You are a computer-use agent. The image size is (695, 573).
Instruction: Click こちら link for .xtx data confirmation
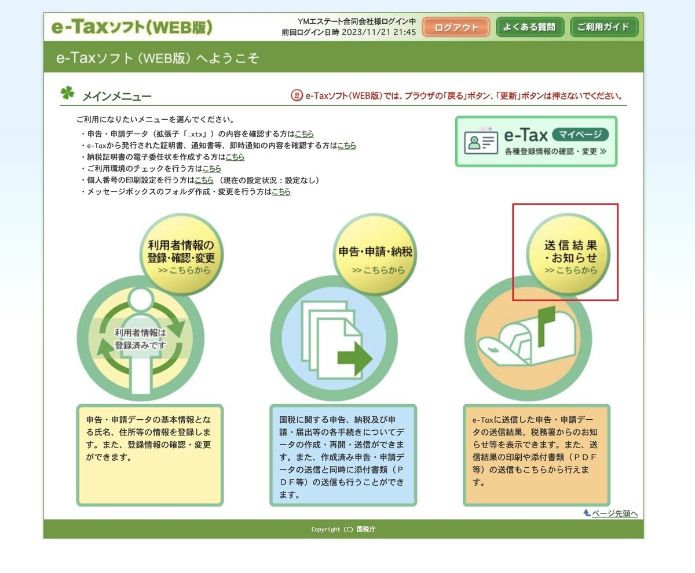coord(305,134)
